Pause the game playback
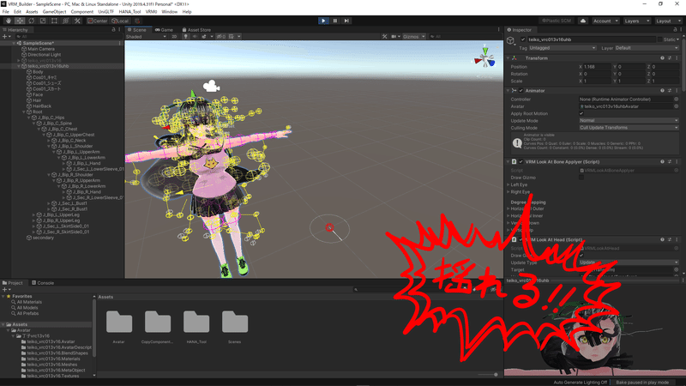The width and height of the screenshot is (686, 386). click(335, 21)
